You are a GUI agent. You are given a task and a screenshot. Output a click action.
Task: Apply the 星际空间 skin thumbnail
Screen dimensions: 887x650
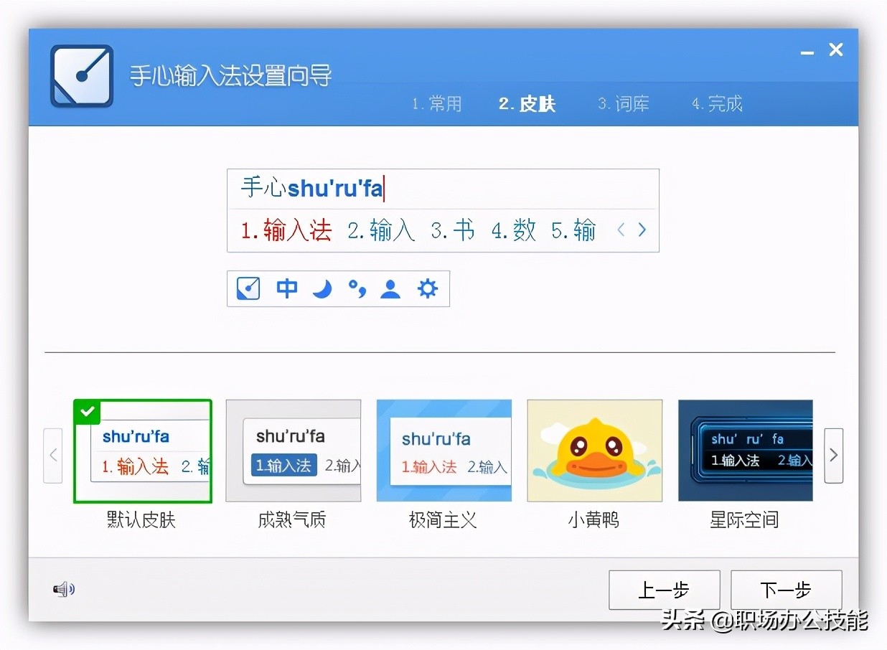(746, 451)
